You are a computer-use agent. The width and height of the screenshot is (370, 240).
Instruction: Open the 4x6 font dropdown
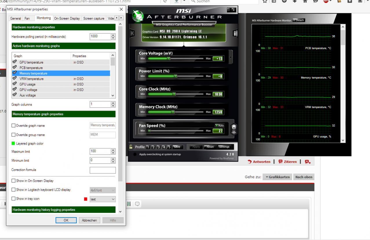[x=103, y=190]
